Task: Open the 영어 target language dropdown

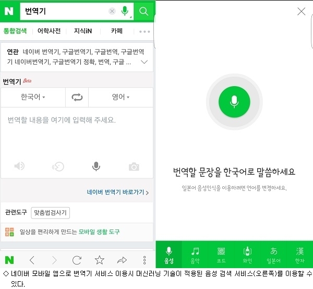Action: (x=121, y=97)
